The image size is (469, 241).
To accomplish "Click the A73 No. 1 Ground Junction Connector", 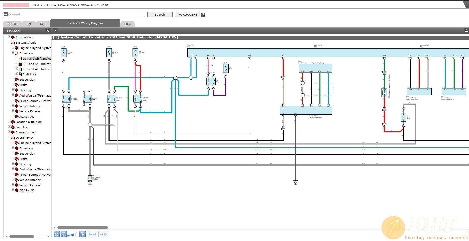I will 90,177.
